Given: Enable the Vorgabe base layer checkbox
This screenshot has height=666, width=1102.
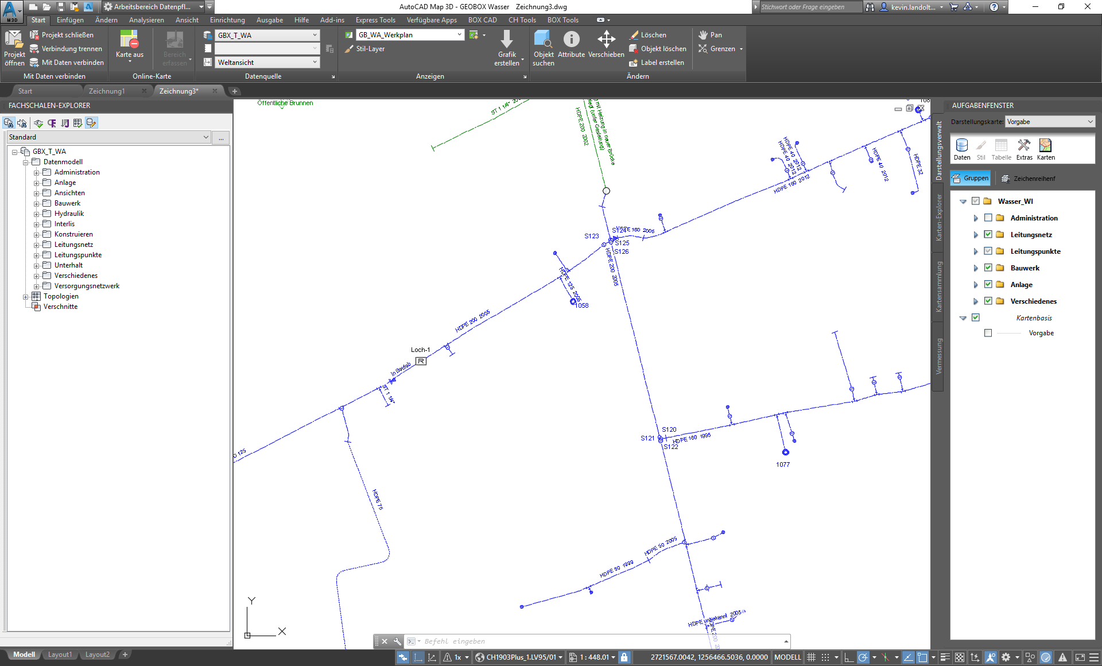Looking at the screenshot, I should click(x=988, y=333).
